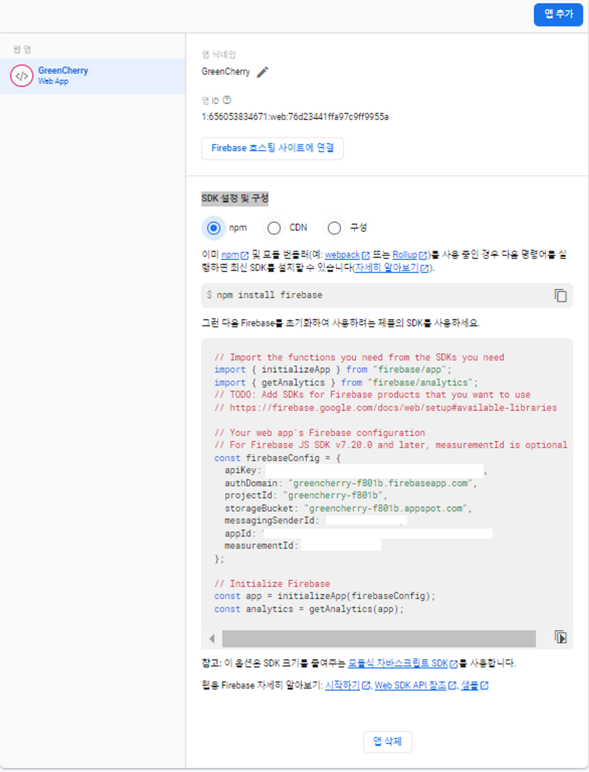Open the npm documentation link
This screenshot has height=772, width=589.
pyautogui.click(x=230, y=255)
